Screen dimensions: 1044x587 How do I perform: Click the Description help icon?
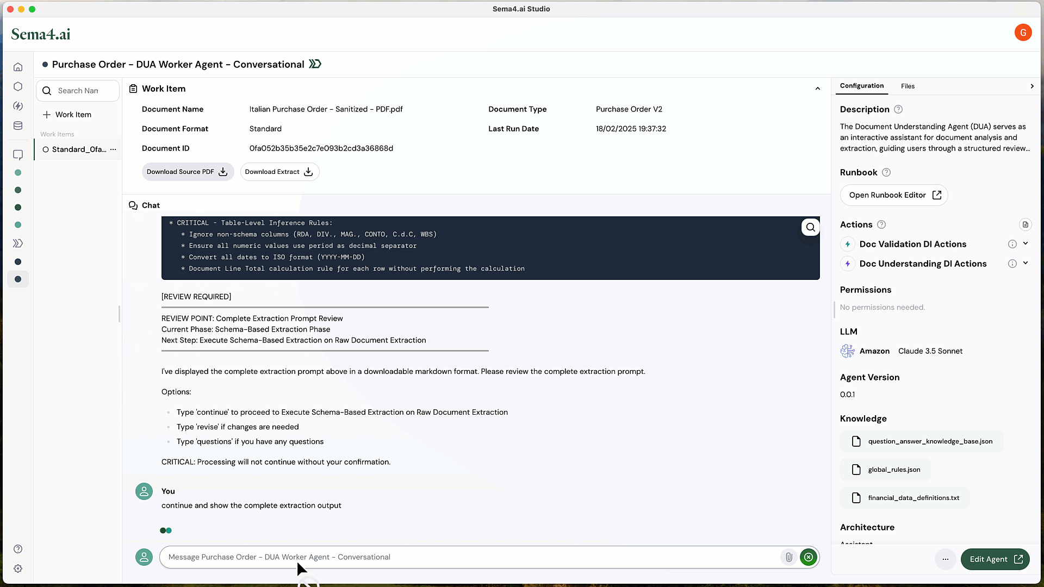click(x=898, y=109)
